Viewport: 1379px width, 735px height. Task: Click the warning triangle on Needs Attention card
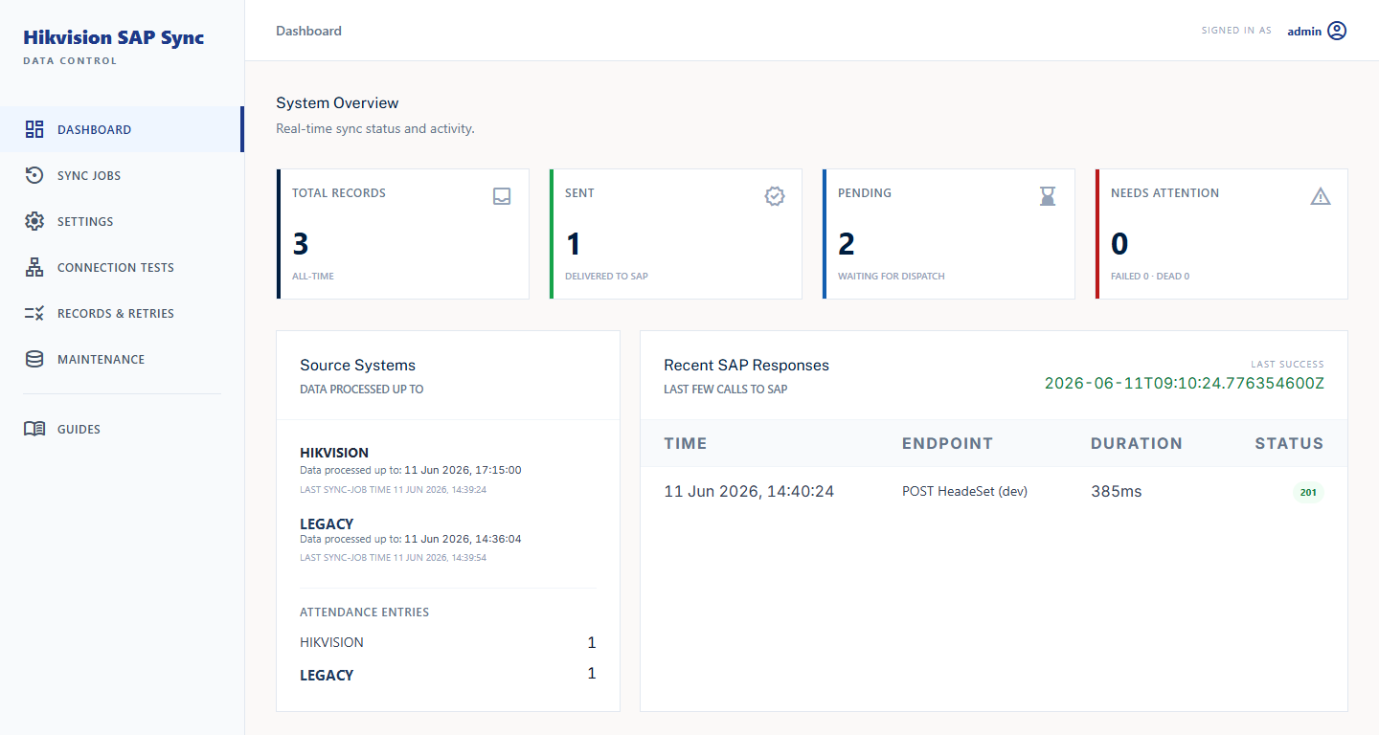click(1321, 196)
